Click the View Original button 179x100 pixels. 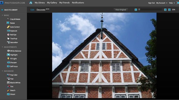121,10
